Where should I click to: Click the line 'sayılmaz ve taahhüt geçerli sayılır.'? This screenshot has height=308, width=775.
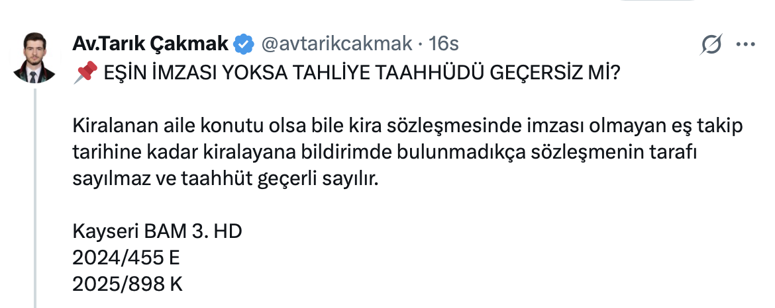[227, 178]
